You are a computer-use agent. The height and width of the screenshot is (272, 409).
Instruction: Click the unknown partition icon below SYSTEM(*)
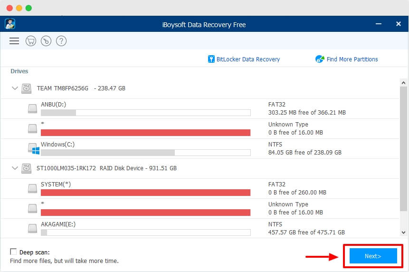pyautogui.click(x=33, y=208)
